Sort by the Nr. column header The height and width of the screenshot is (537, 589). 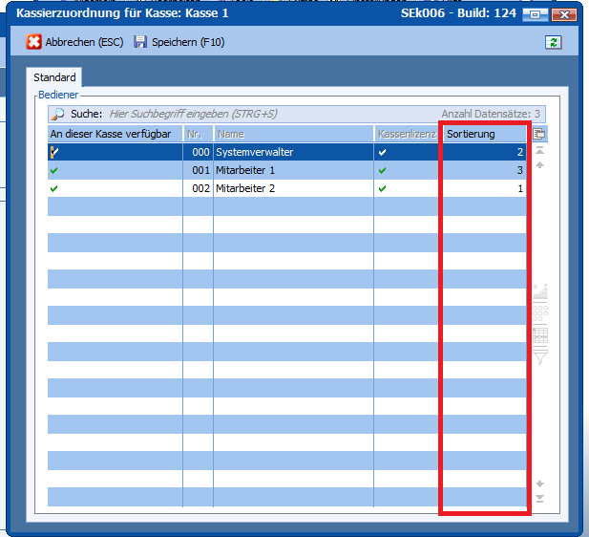(197, 135)
